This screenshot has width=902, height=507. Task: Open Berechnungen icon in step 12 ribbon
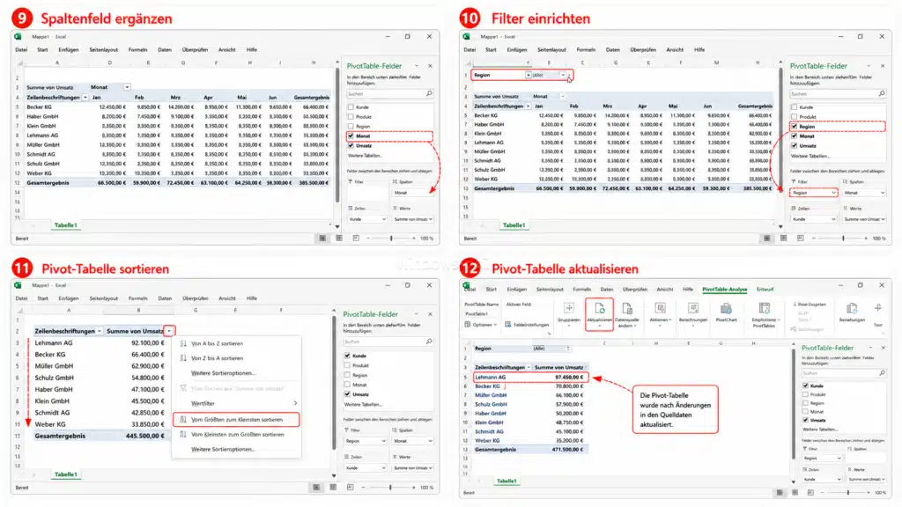point(692,309)
